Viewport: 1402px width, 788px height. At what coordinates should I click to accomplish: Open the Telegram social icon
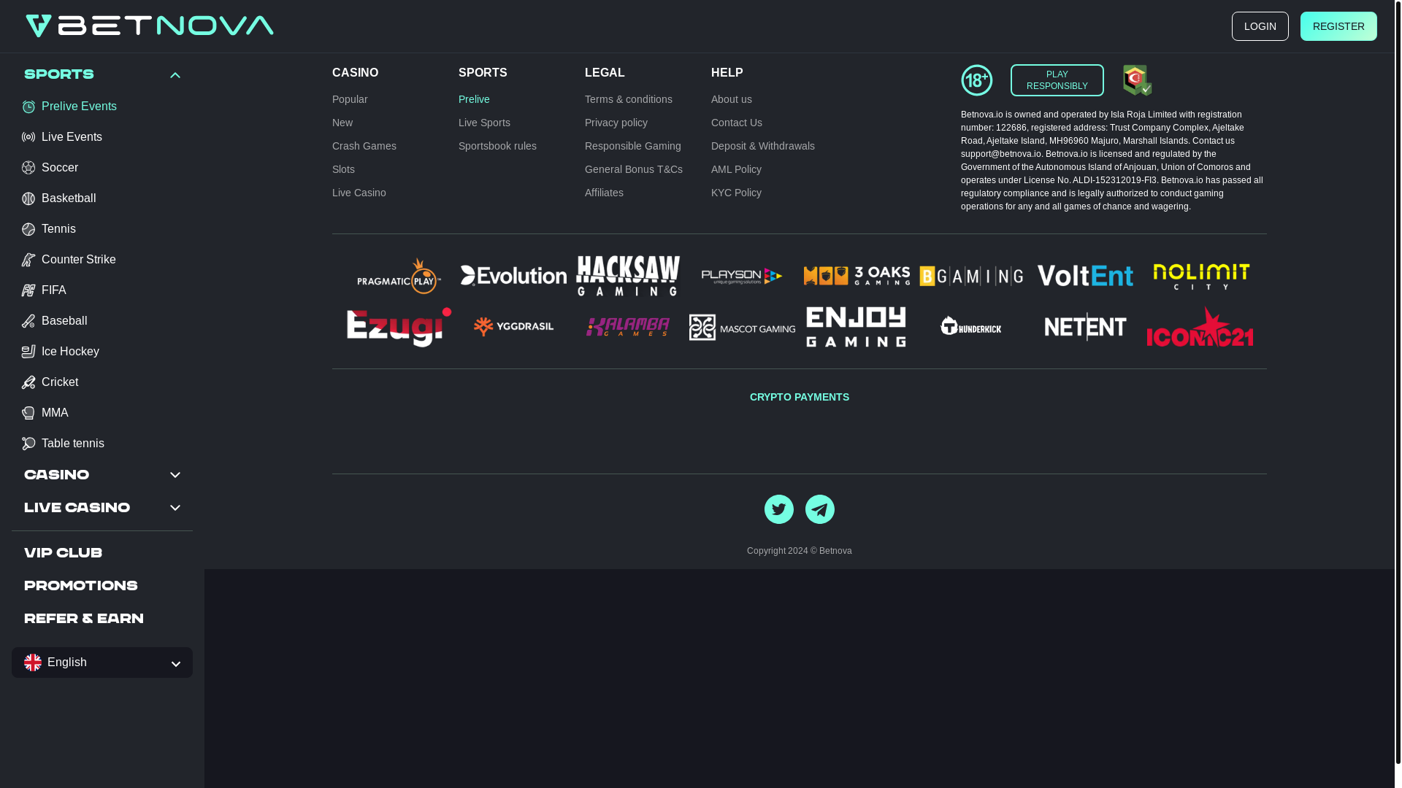tap(820, 509)
